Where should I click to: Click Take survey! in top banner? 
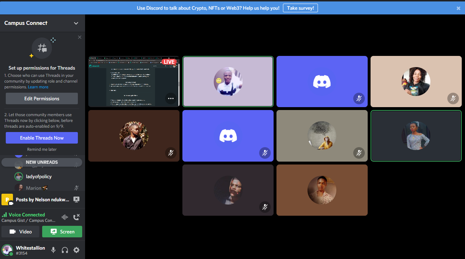point(300,8)
